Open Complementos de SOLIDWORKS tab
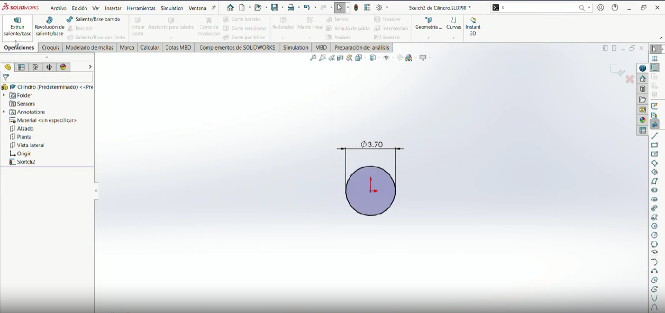The image size is (665, 313). 238,48
